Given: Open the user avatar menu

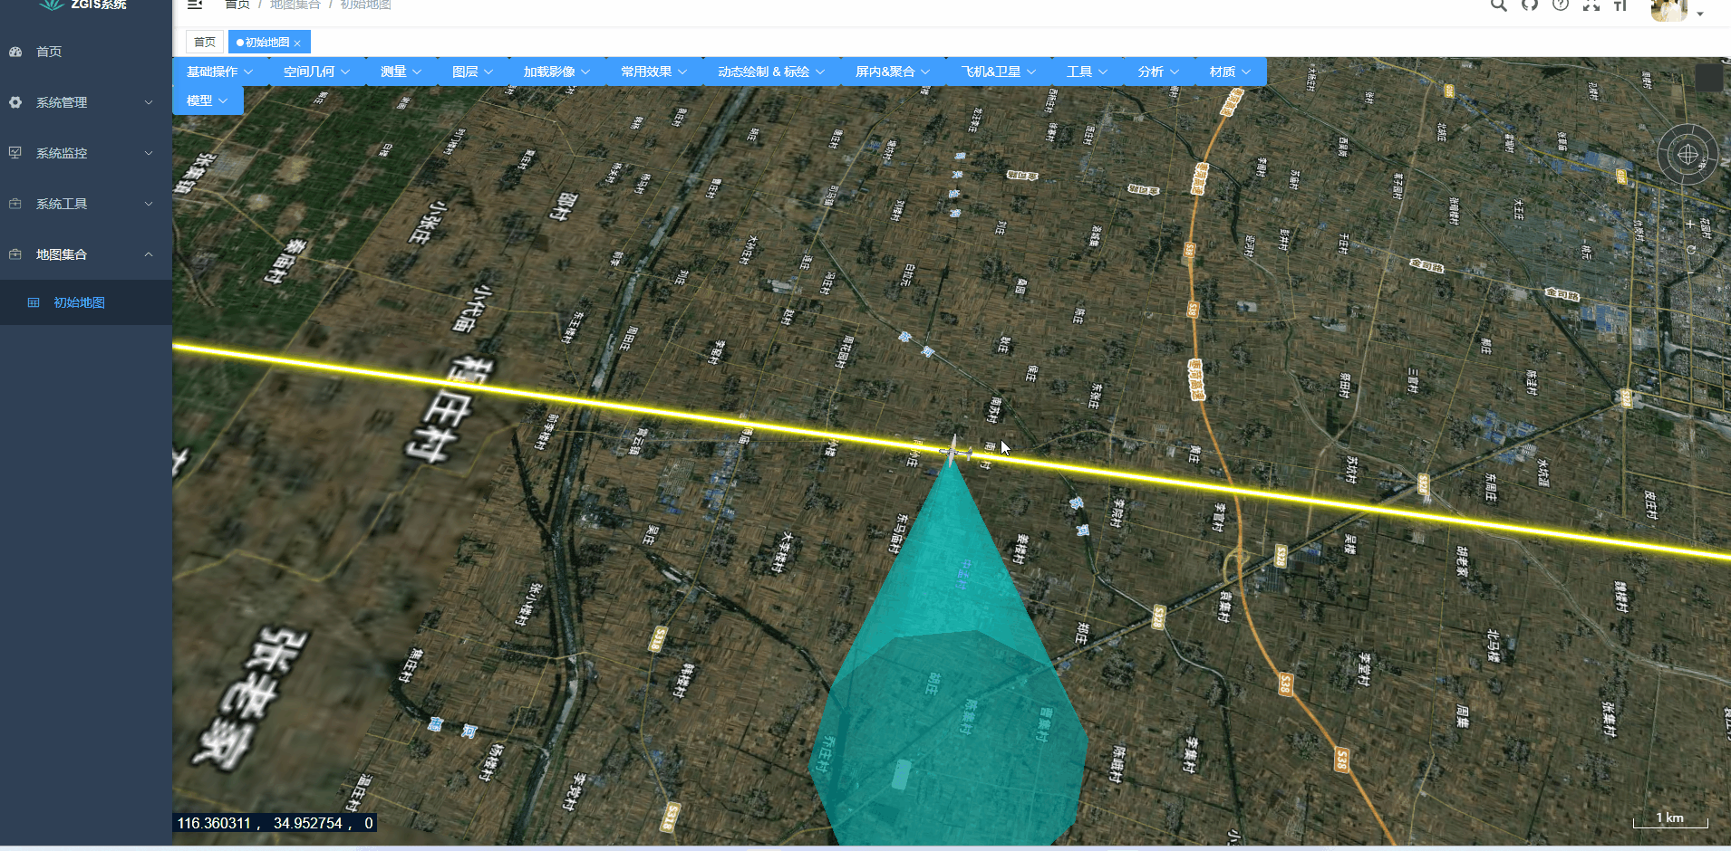Looking at the screenshot, I should coord(1677,9).
